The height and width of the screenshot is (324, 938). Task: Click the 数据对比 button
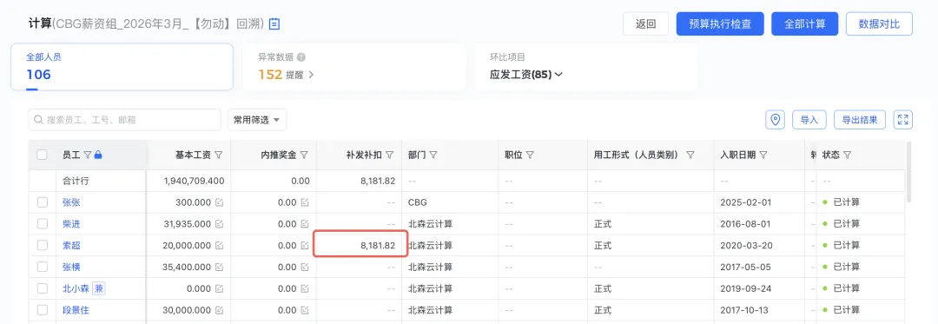(x=879, y=24)
